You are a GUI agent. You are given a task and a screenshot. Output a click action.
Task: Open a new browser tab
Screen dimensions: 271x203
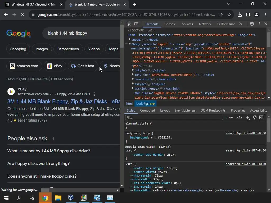coord(135,4)
